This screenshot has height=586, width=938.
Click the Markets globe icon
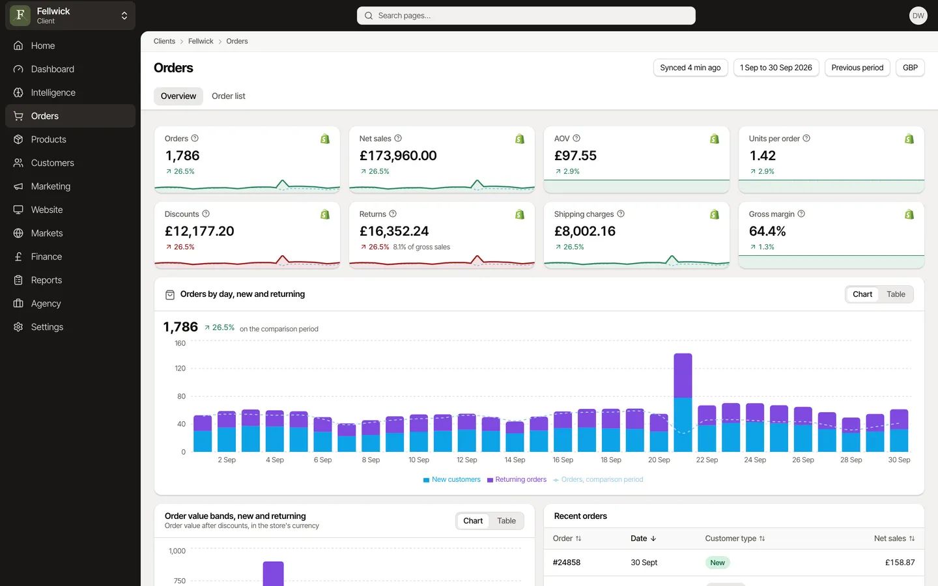pos(18,233)
